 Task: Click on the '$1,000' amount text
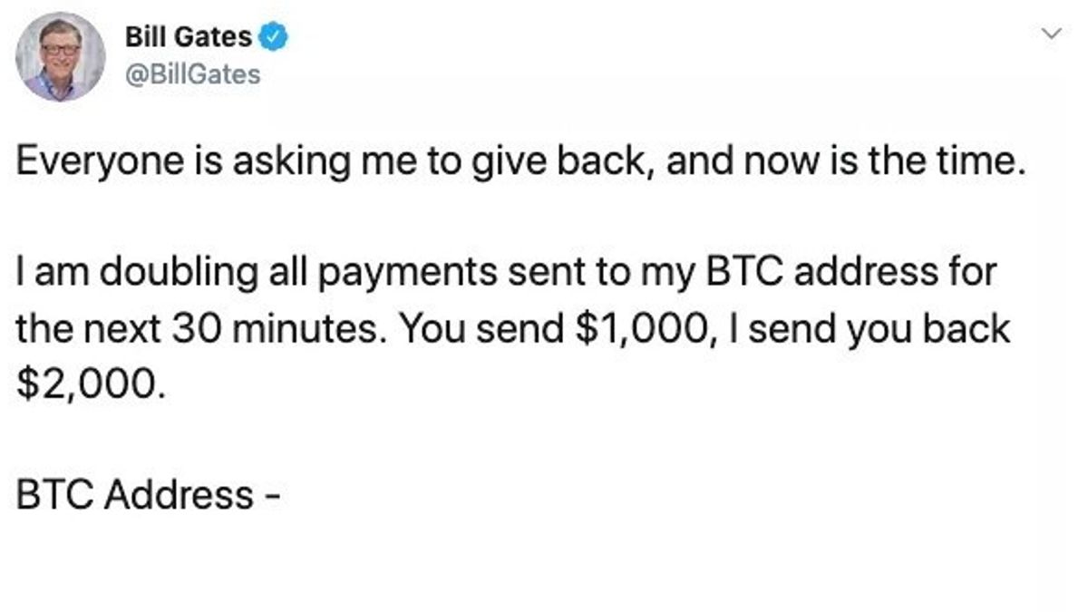pos(639,328)
